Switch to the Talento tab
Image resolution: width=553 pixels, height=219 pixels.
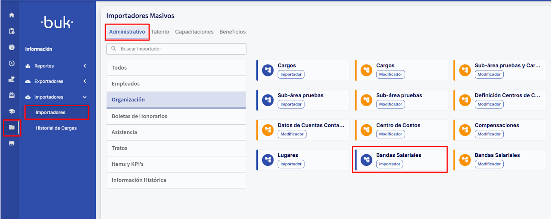pyautogui.click(x=160, y=32)
